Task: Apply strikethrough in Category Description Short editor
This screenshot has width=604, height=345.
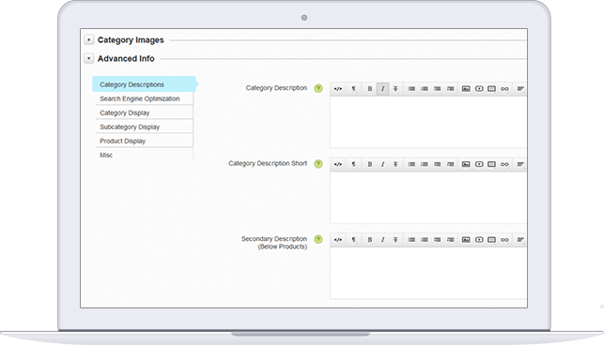Action: 395,164
